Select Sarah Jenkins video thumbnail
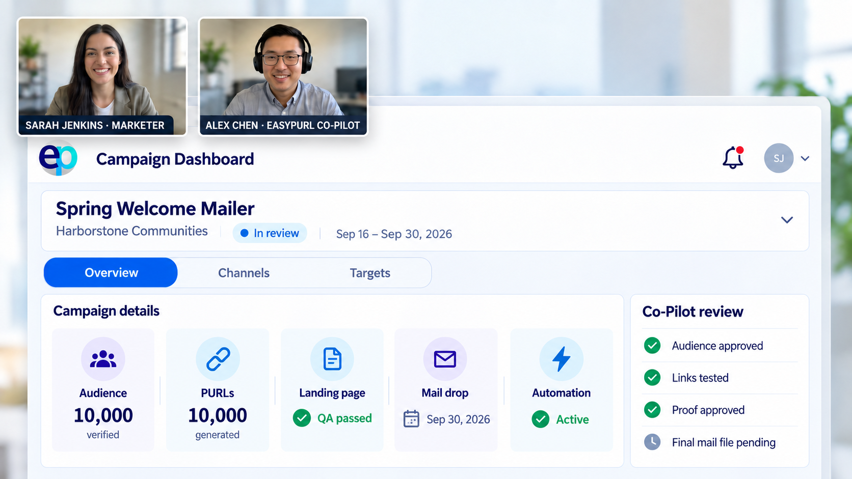 (102, 77)
